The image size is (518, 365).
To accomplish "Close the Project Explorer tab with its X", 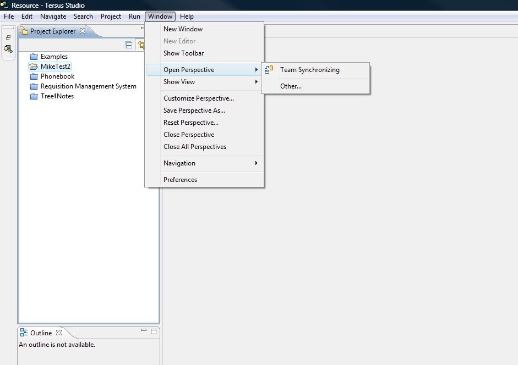I will (x=83, y=31).
